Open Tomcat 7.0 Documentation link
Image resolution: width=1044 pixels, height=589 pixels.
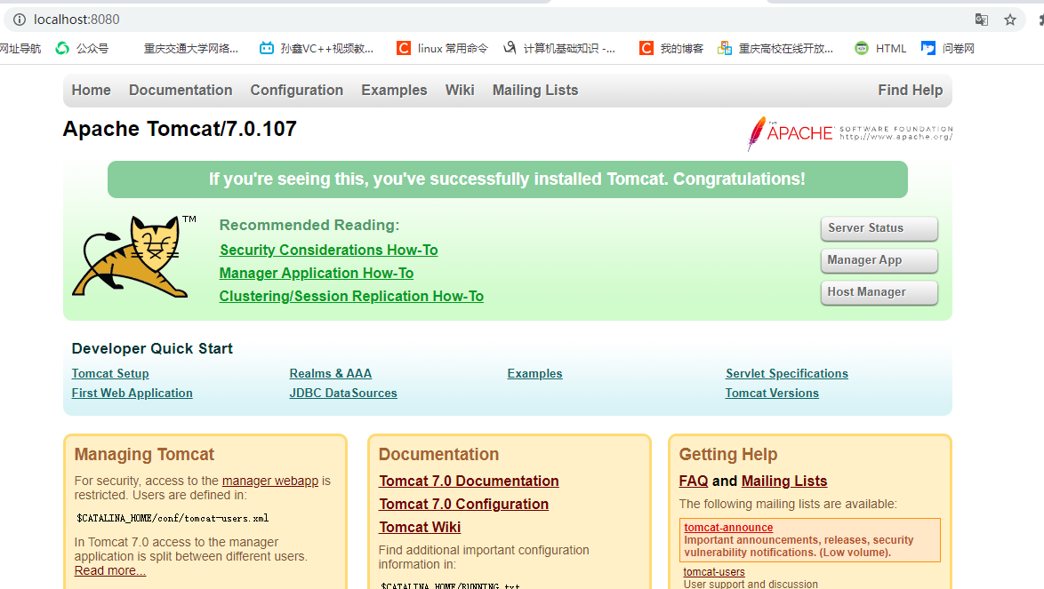tap(469, 481)
